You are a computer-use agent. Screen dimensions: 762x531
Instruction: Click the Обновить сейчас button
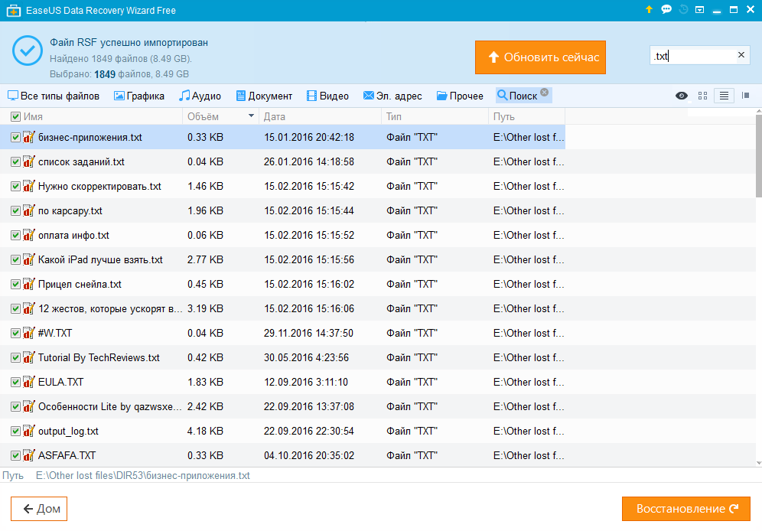[540, 57]
